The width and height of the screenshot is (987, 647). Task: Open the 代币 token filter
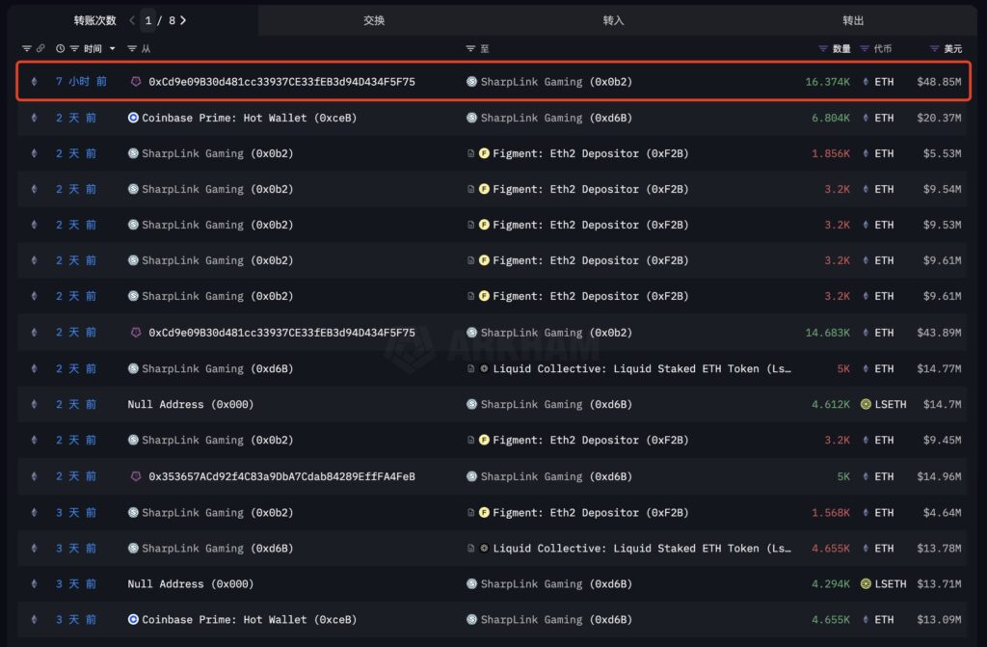coord(865,48)
